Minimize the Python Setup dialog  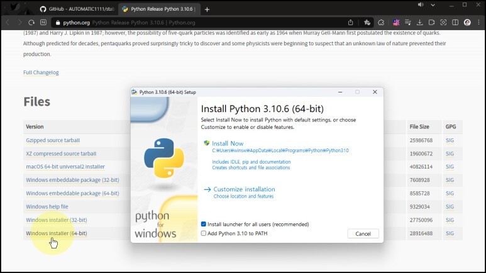[340, 92]
